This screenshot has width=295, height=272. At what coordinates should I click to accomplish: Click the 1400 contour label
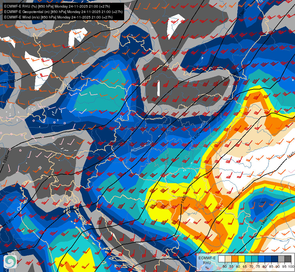click(x=196, y=137)
